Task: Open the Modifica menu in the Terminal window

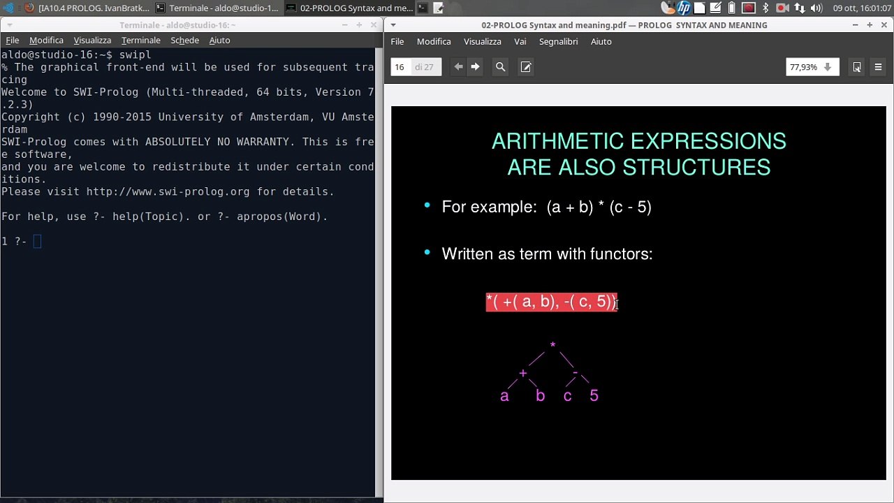Action: [46, 40]
